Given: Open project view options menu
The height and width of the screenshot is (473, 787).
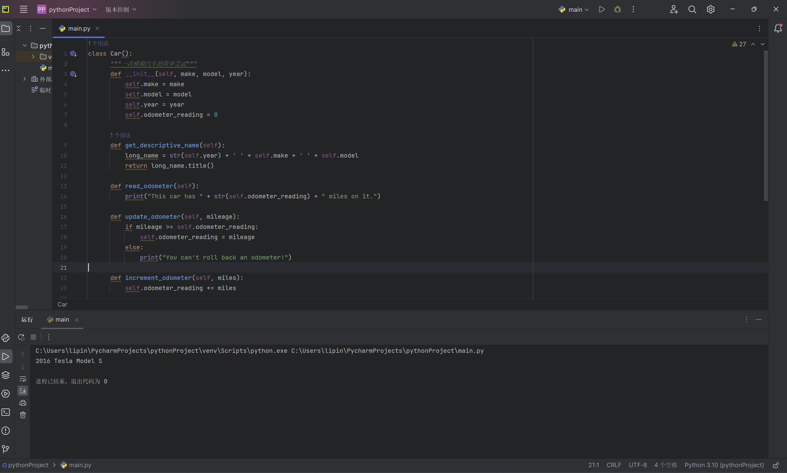Looking at the screenshot, I should 31,28.
